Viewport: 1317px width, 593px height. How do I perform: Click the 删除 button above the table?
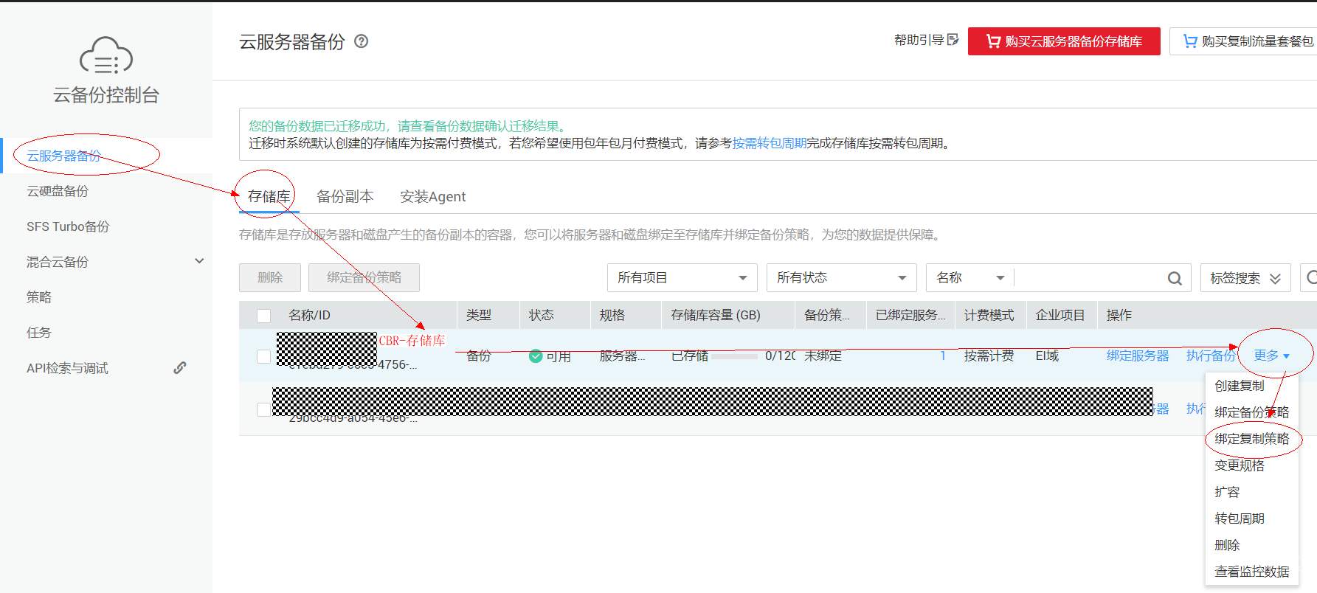click(270, 277)
